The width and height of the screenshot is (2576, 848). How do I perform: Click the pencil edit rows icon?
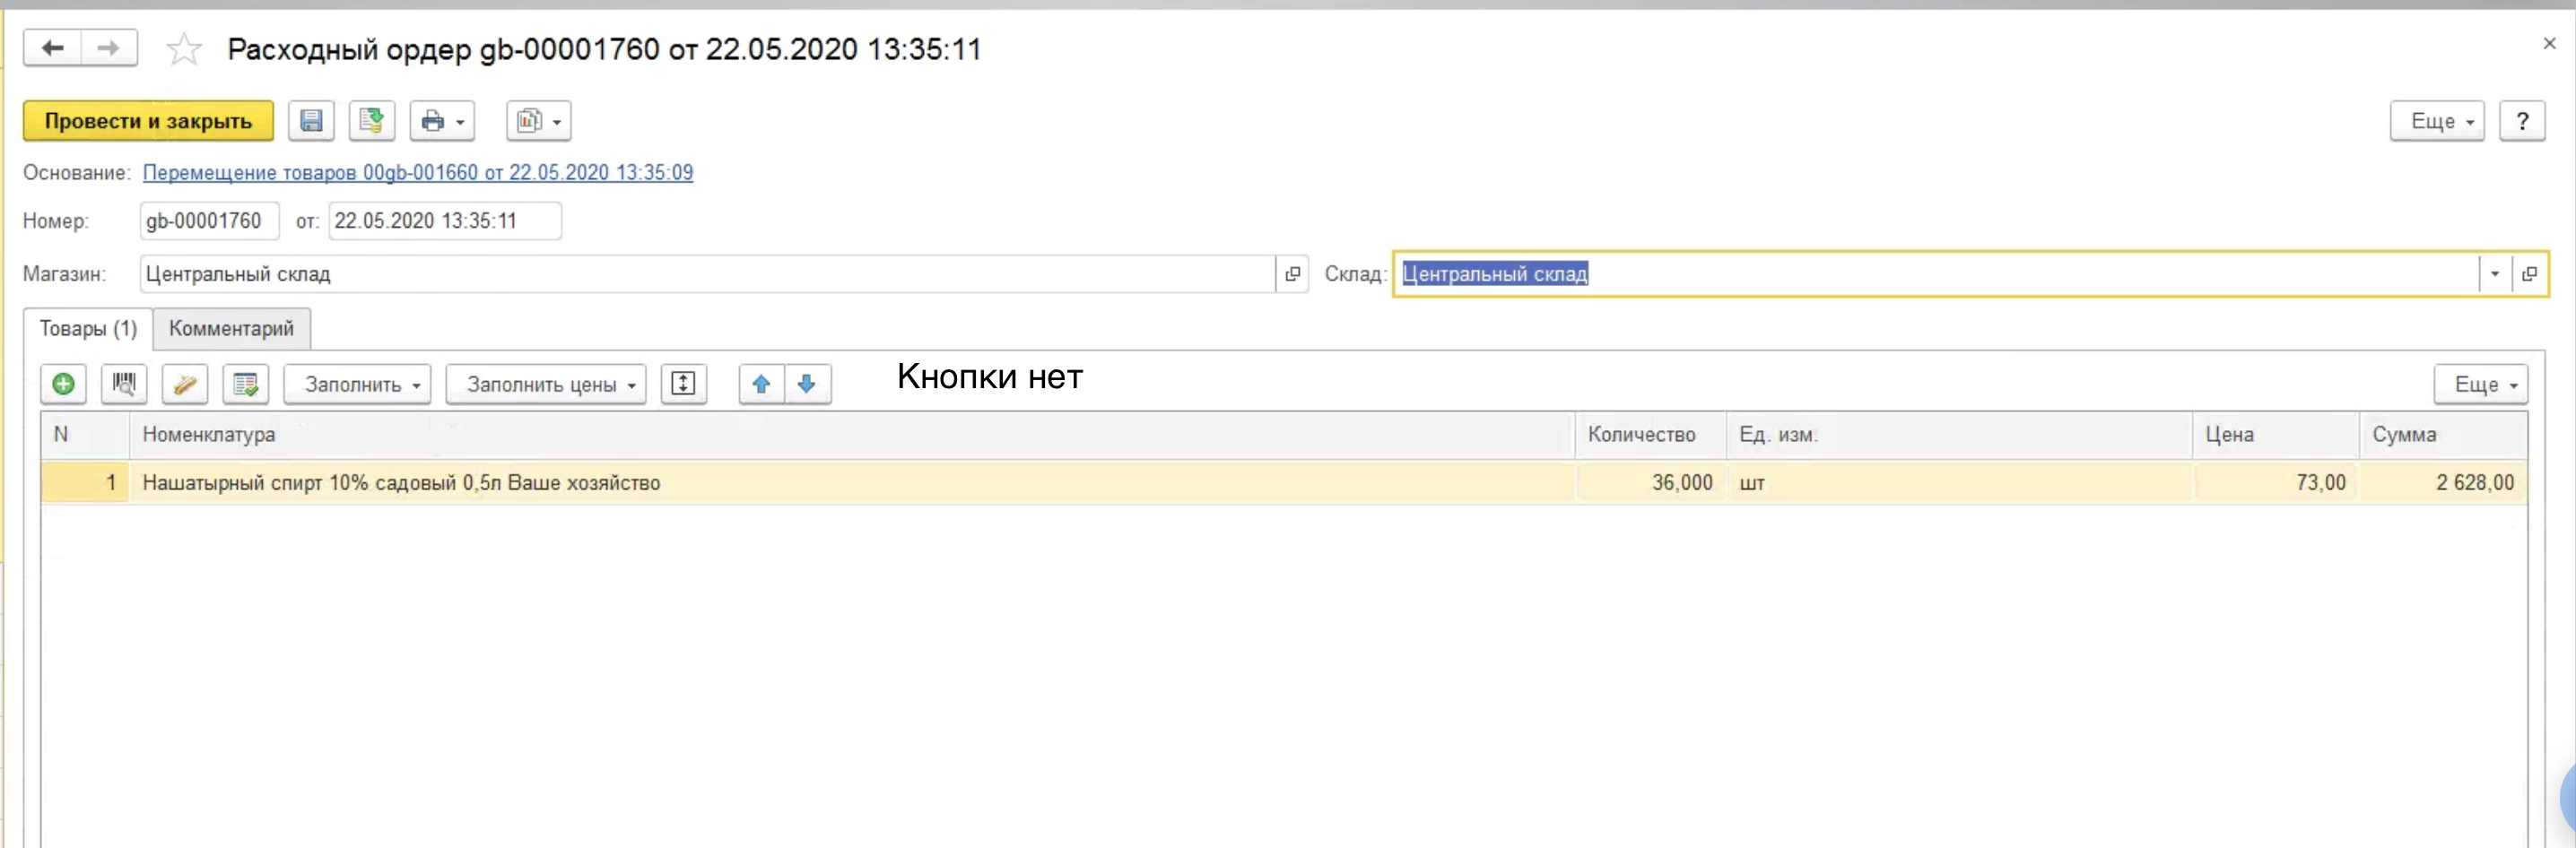coord(185,384)
